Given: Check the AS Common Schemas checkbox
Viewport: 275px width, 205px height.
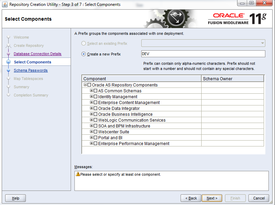Looking at the screenshot, I should [x=95, y=91].
